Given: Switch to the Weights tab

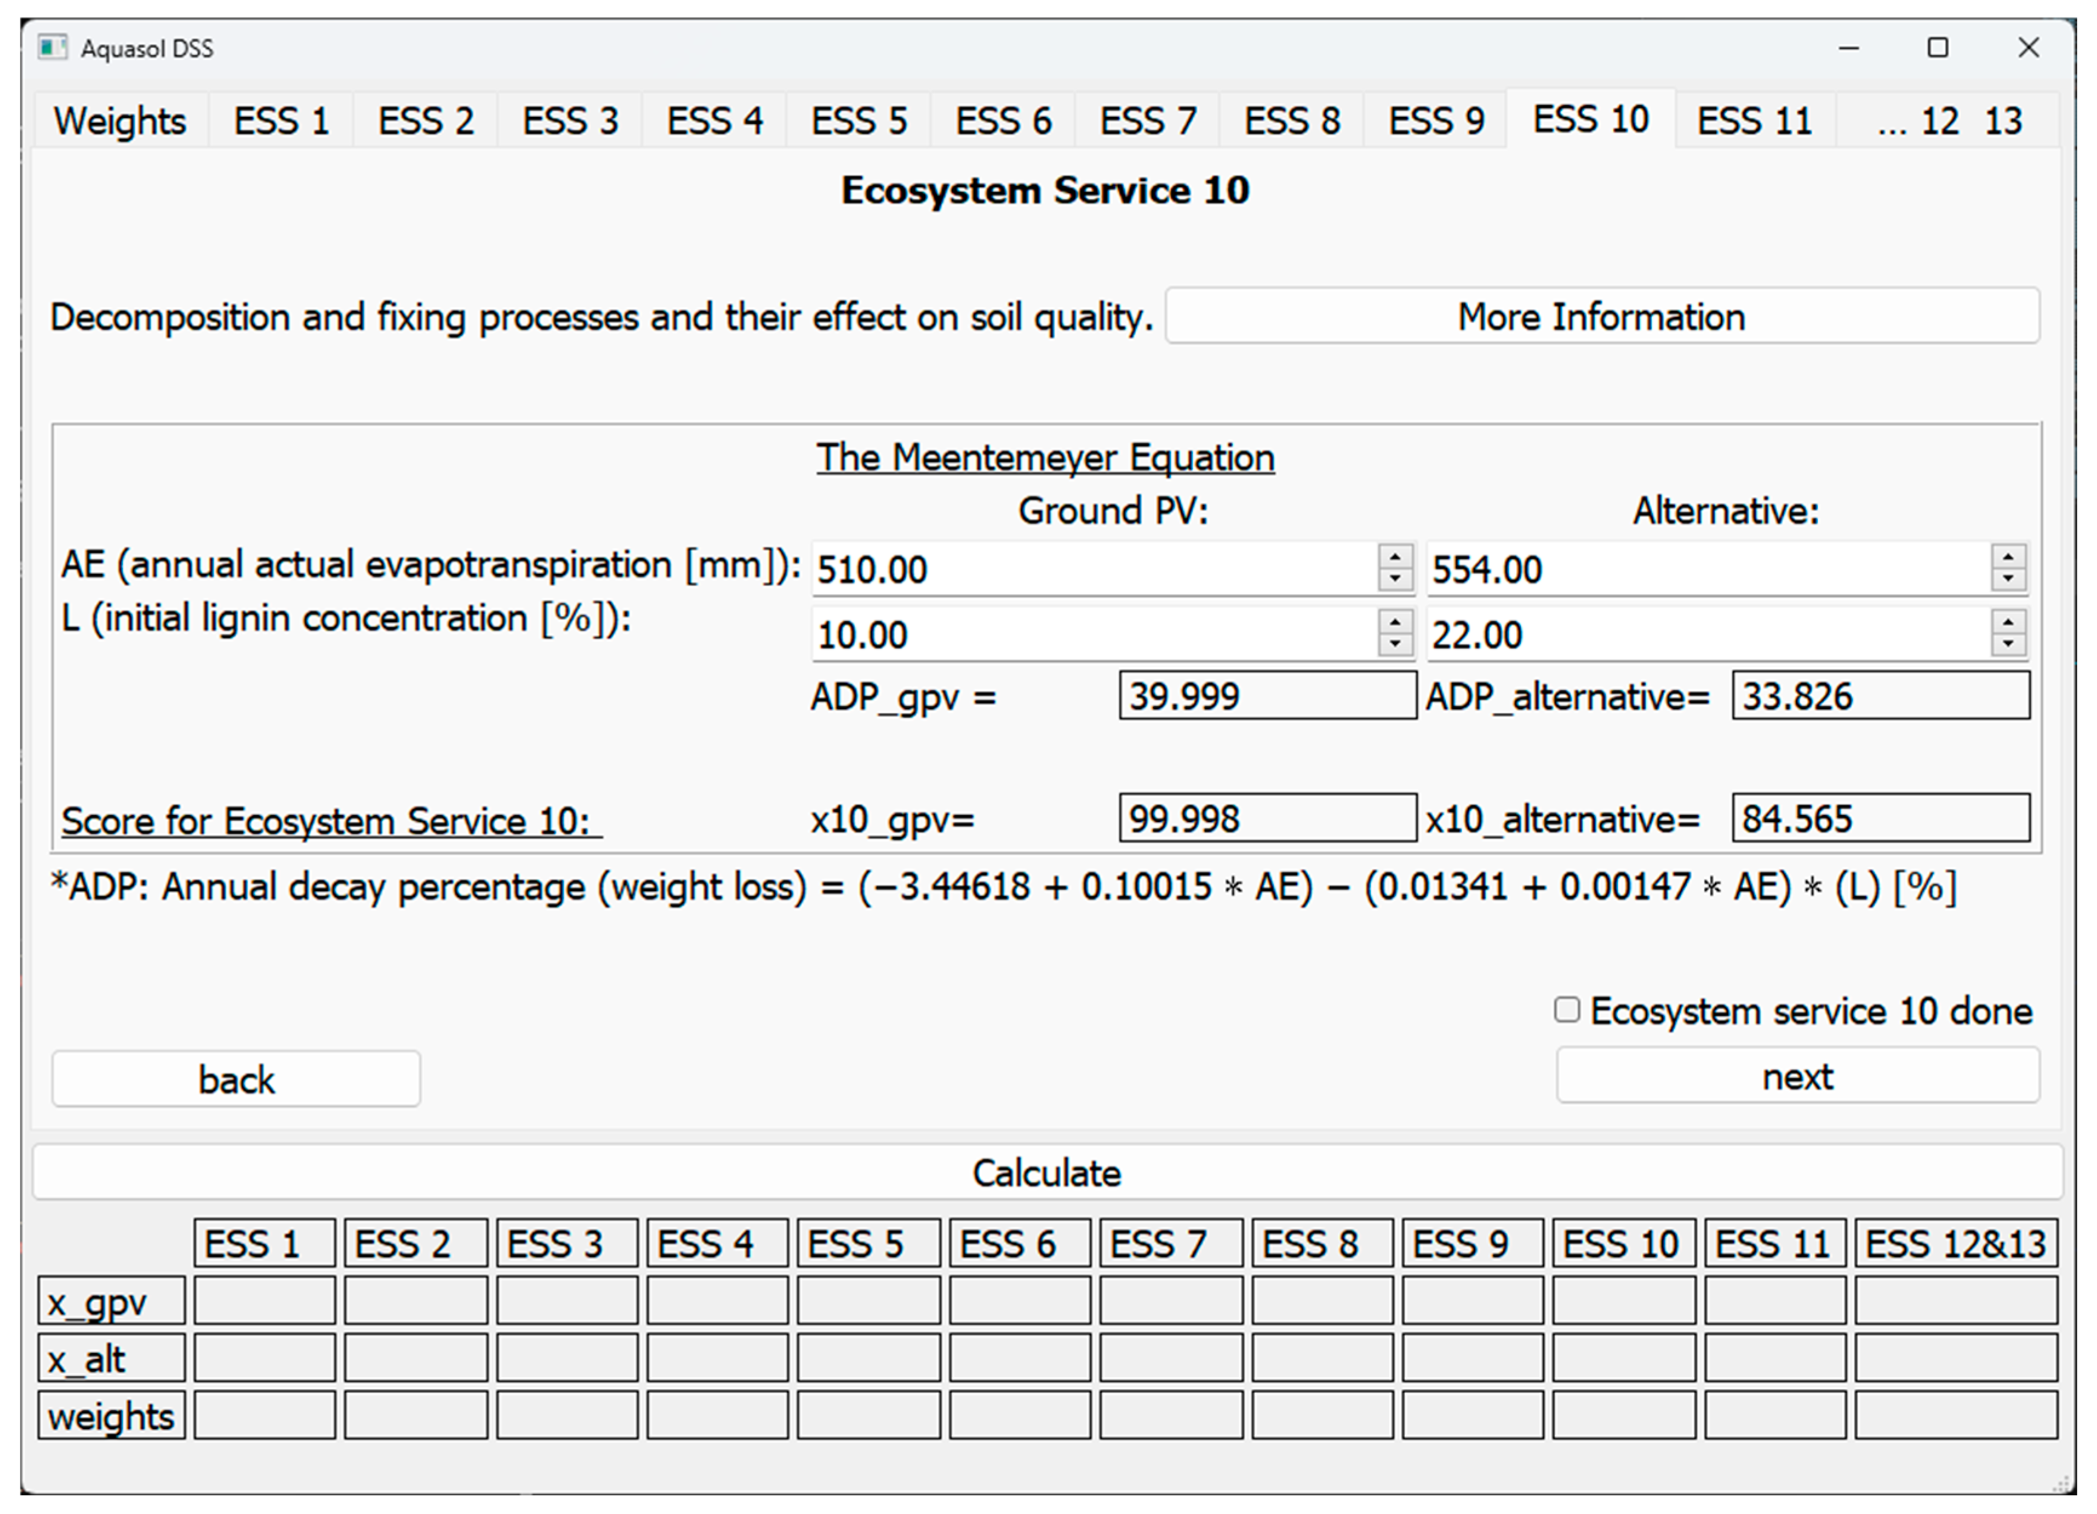Looking at the screenshot, I should 120,121.
